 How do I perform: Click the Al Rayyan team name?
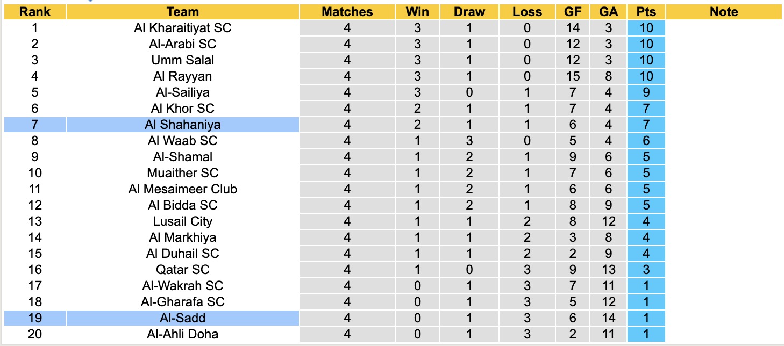(x=183, y=76)
